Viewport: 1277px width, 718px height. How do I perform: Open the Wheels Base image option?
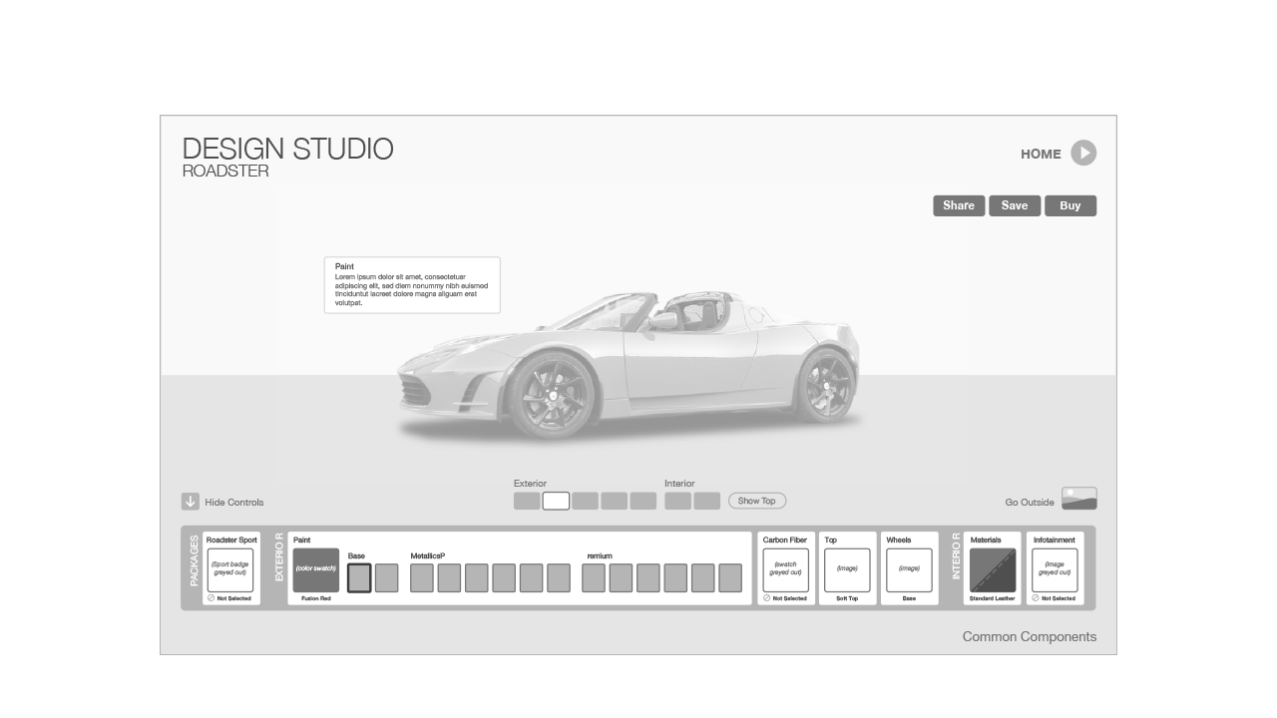coord(909,569)
